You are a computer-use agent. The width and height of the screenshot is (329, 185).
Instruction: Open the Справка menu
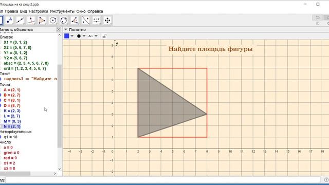click(x=95, y=11)
